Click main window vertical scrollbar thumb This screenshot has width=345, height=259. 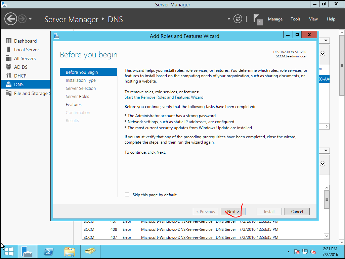point(342,65)
